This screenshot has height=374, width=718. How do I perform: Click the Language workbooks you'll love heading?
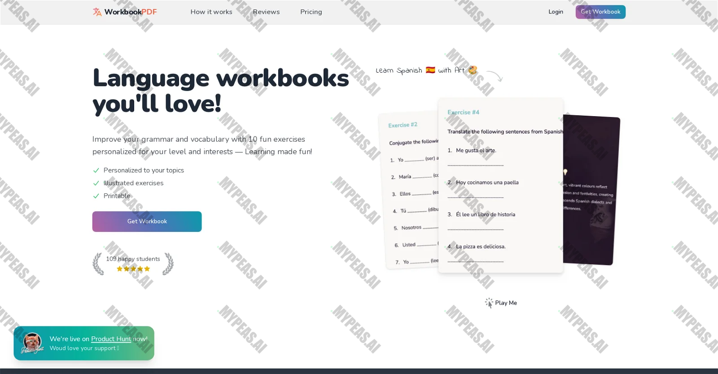point(220,91)
